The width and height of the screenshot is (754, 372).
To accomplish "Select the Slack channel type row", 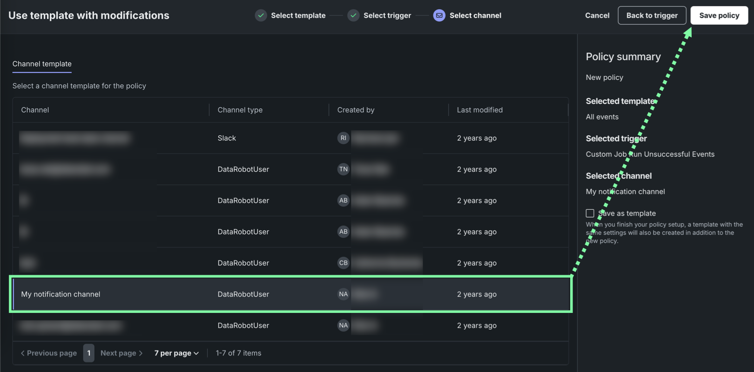I will (x=227, y=138).
